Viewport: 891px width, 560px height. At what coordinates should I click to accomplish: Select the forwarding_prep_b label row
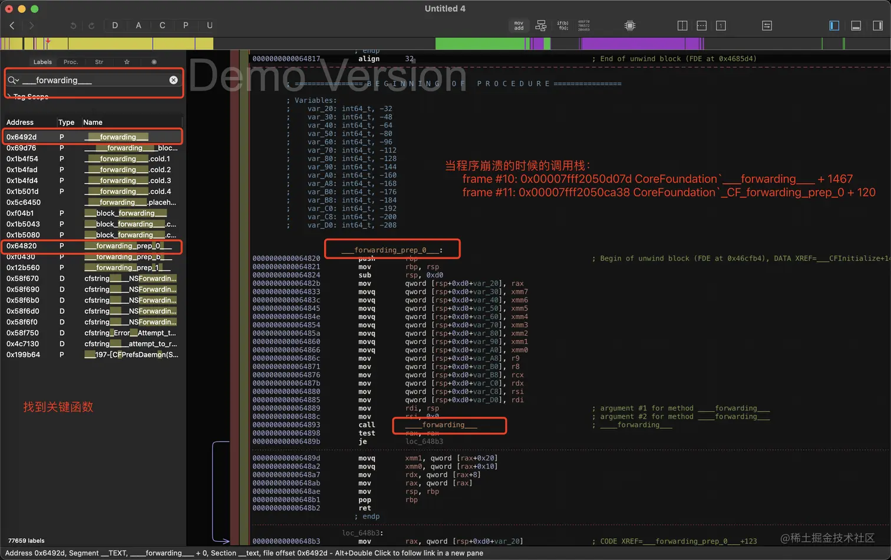coord(92,257)
